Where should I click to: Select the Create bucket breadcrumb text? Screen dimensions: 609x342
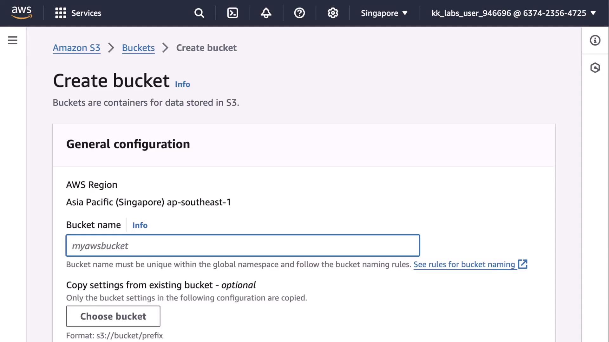(206, 48)
